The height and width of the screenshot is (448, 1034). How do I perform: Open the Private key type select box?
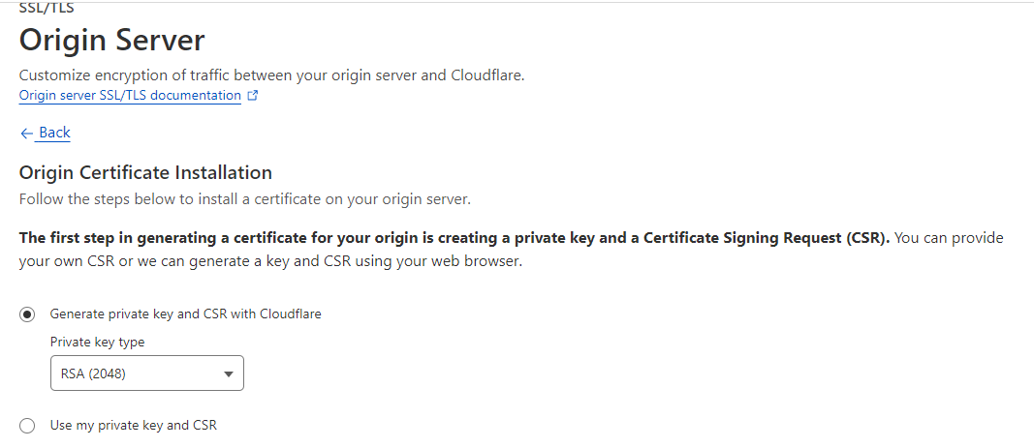tap(146, 373)
